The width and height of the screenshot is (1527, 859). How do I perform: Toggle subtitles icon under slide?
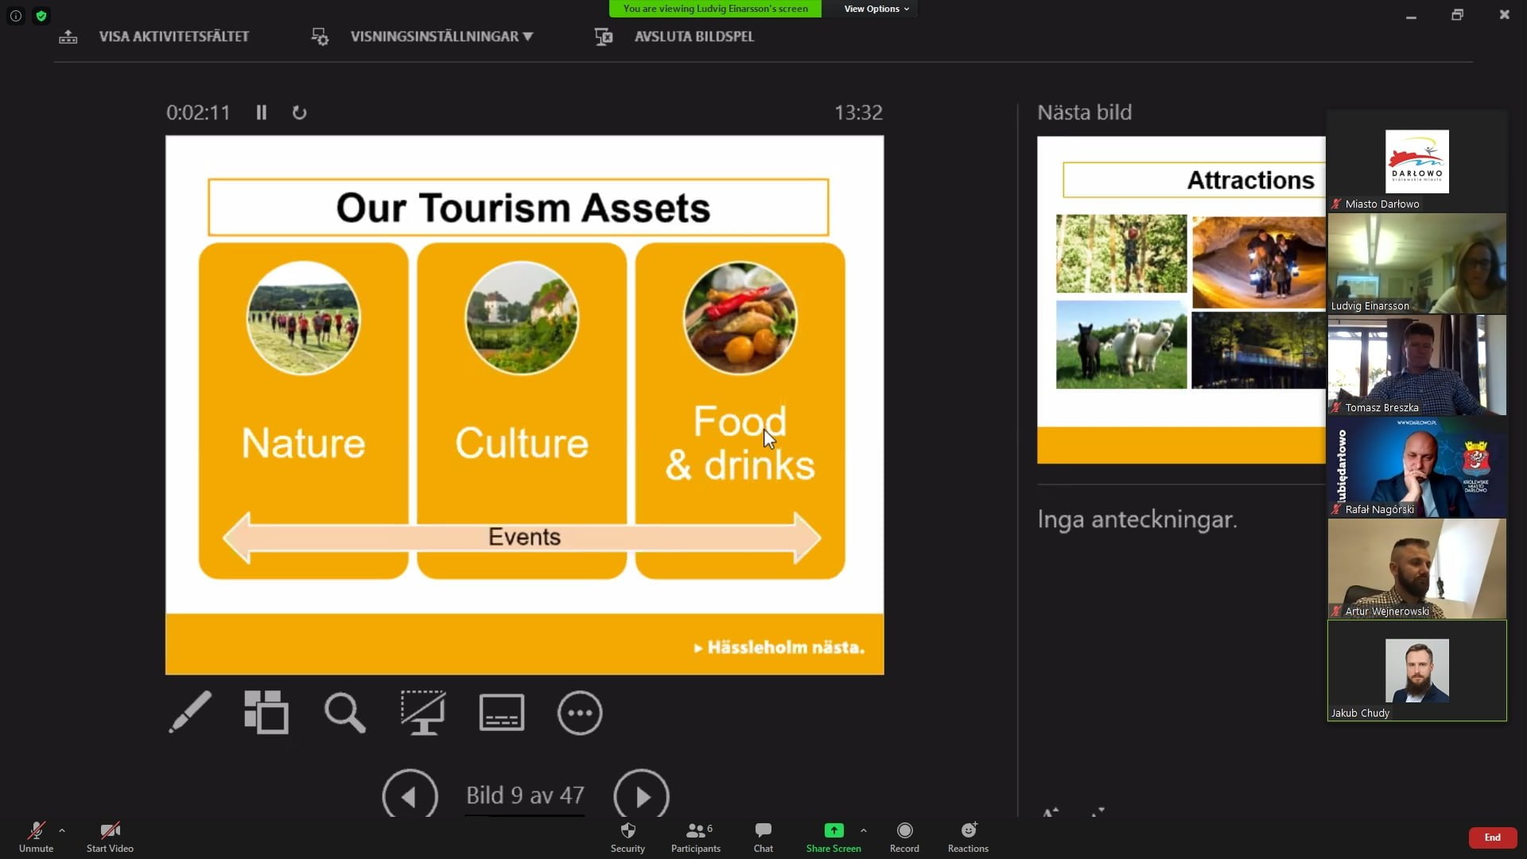pos(501,712)
